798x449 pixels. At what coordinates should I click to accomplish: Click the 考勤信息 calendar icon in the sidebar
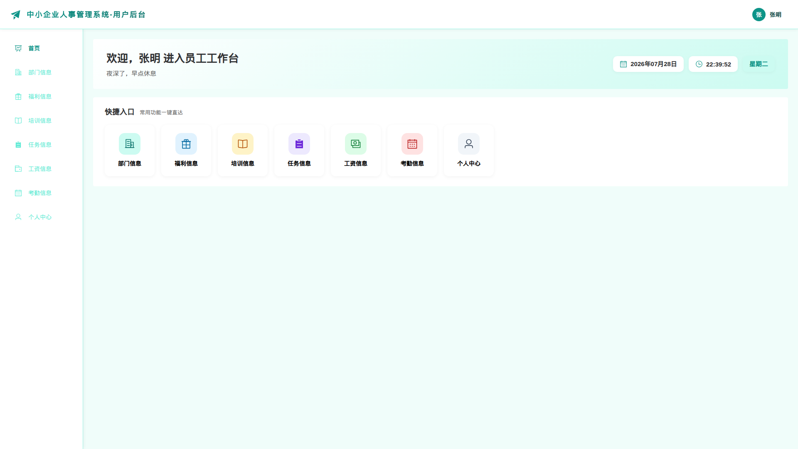18,193
